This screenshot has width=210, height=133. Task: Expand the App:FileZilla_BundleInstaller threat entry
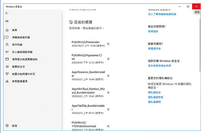(x=90, y=109)
